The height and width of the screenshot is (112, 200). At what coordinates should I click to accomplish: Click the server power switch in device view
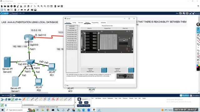click(127, 49)
